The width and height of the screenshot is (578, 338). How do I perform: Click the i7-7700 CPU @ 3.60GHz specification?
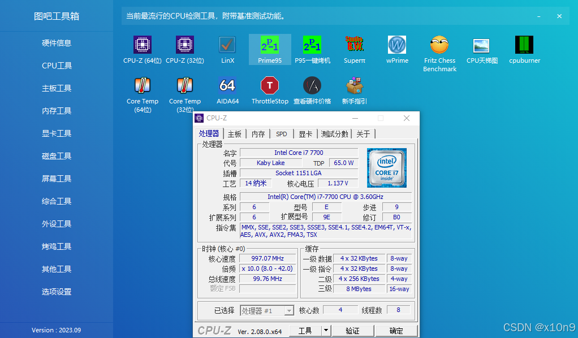click(x=326, y=197)
